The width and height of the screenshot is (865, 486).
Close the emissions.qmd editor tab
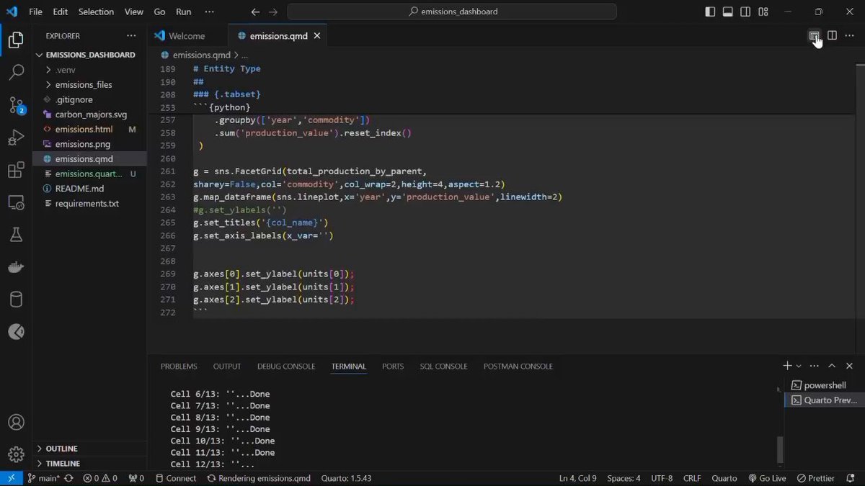316,36
